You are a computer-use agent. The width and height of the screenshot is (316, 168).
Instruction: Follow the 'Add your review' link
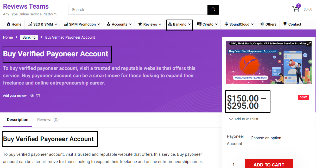(x=15, y=96)
